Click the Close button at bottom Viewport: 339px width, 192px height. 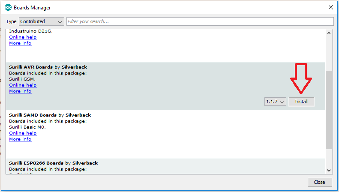pos(320,182)
